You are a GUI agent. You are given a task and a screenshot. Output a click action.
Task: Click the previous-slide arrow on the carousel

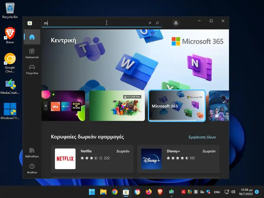46,106
